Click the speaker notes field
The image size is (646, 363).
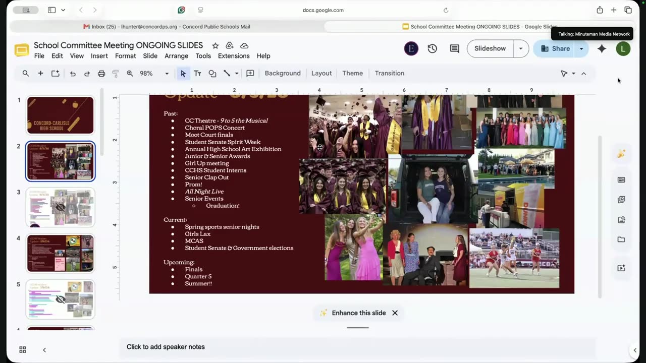tap(357, 347)
